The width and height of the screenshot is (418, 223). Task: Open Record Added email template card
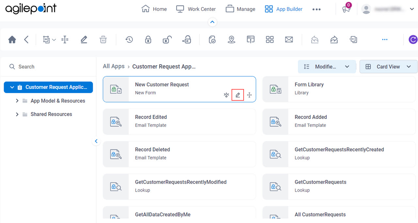(x=339, y=122)
